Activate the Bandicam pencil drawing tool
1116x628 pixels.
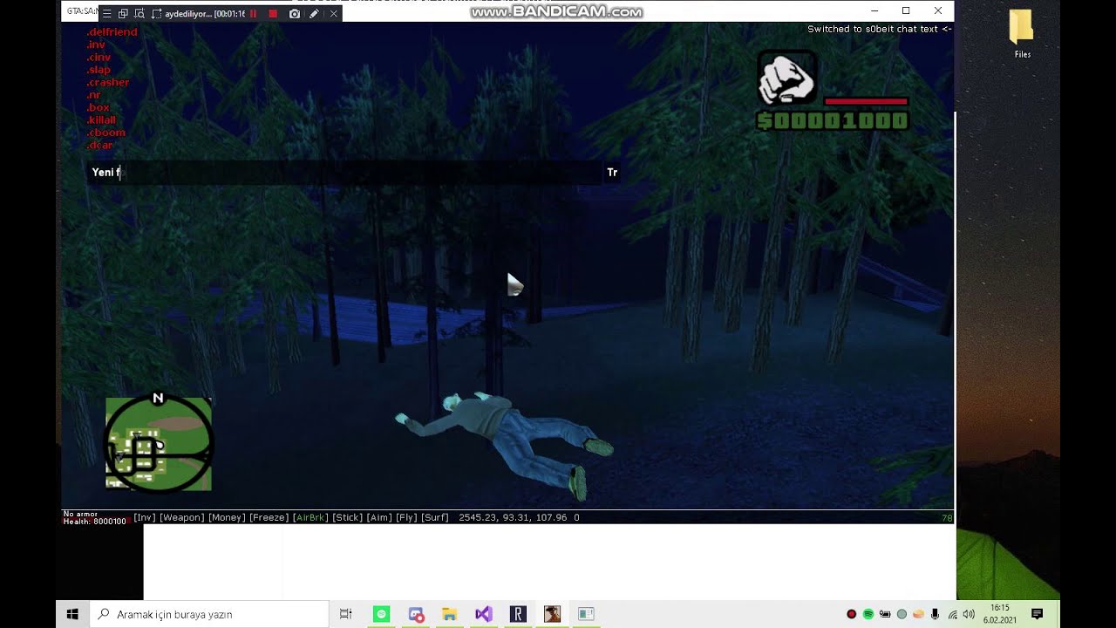point(314,14)
